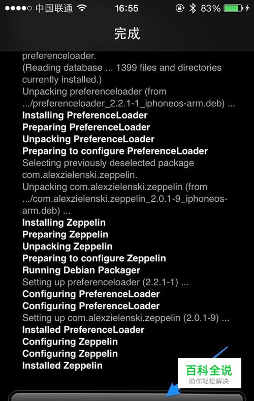Tap the return button at screen bottom

[126, 396]
